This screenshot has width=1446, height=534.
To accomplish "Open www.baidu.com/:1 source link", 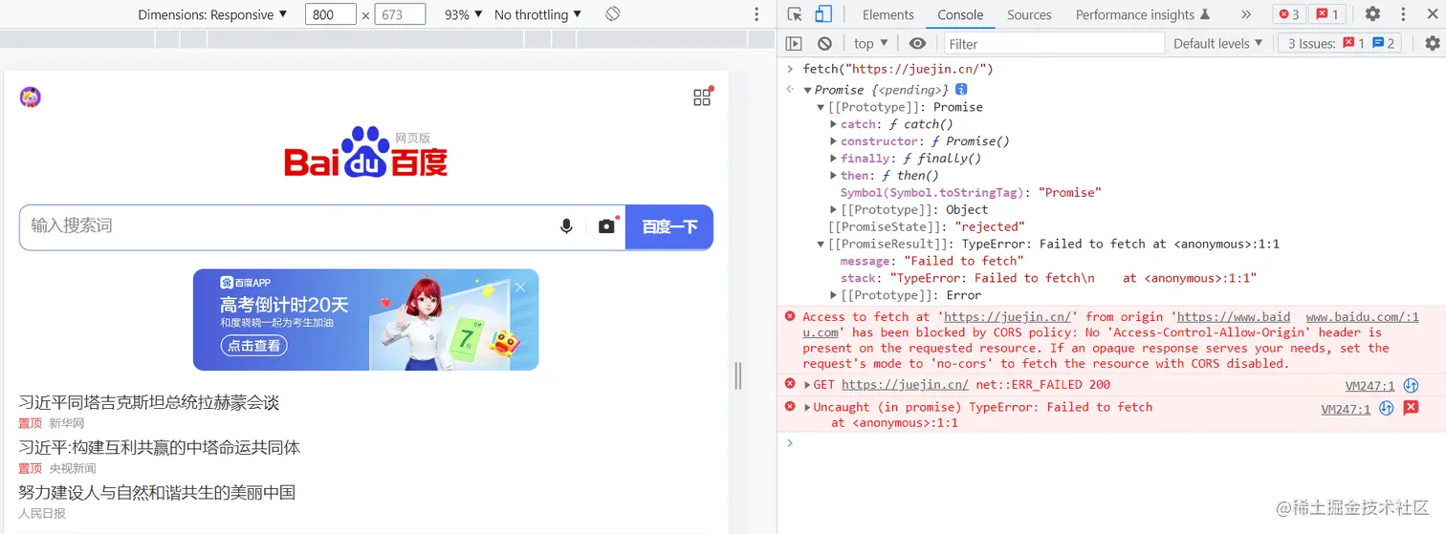I will point(1362,317).
